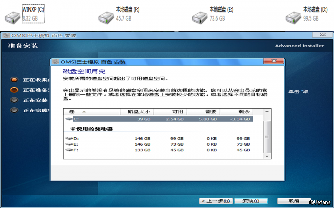Select the F: row label in the list
334x208 pixels.
point(76,150)
